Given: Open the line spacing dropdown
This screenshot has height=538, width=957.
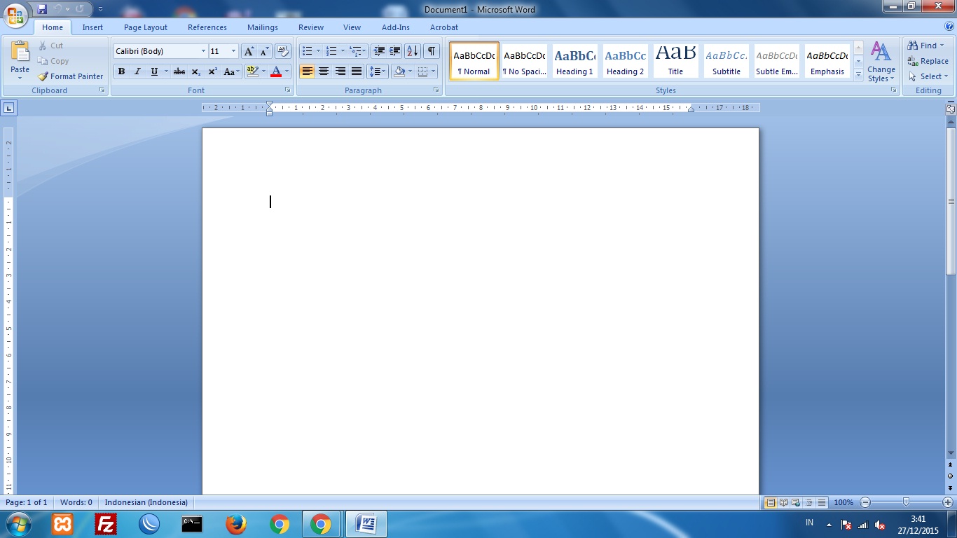Looking at the screenshot, I should point(378,71).
